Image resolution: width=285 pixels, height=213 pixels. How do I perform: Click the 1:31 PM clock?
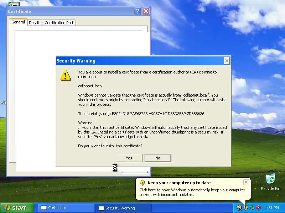click(x=272, y=208)
